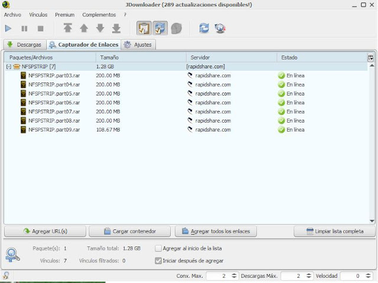Move selection to bottom of list
This screenshot has width=378, height=283.
click(x=116, y=28)
